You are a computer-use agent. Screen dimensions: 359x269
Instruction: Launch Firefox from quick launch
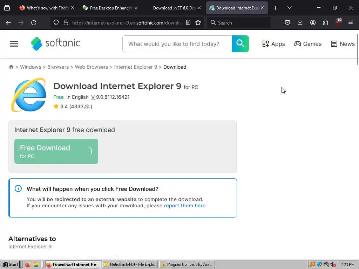point(28,265)
